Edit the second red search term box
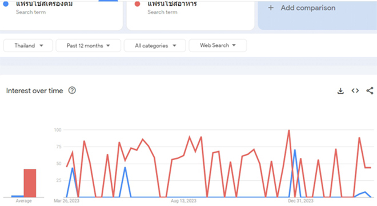Viewport: 377px width, 206px height. pyautogui.click(x=190, y=15)
